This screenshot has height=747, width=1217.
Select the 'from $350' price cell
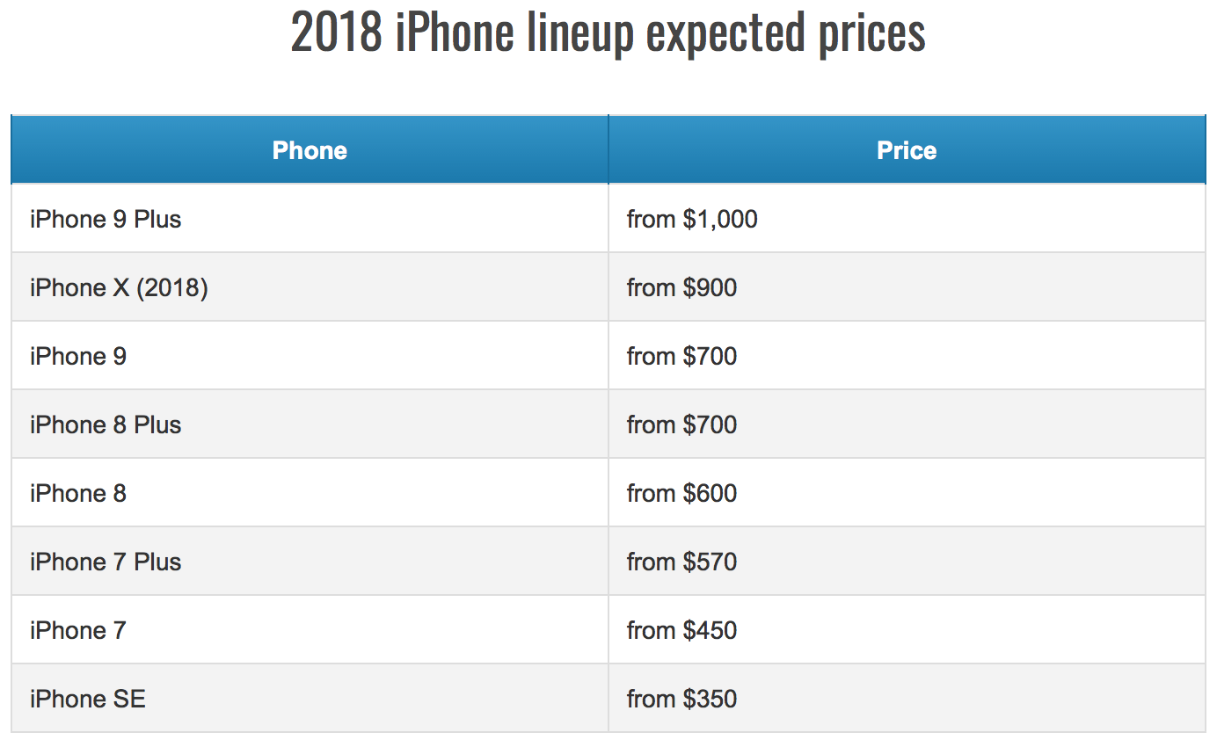(681, 699)
